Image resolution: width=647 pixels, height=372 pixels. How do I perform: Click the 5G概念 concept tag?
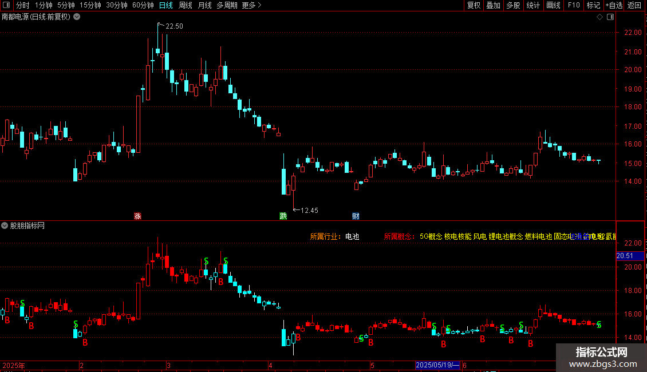pos(431,236)
